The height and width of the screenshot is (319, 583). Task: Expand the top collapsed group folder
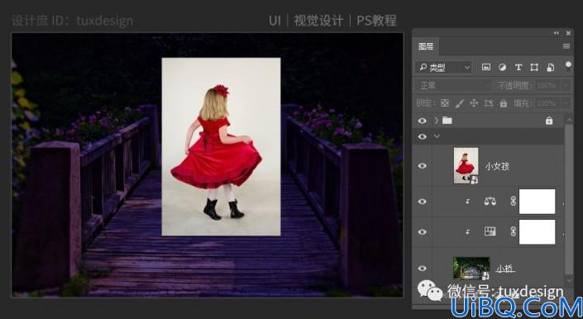tap(437, 121)
